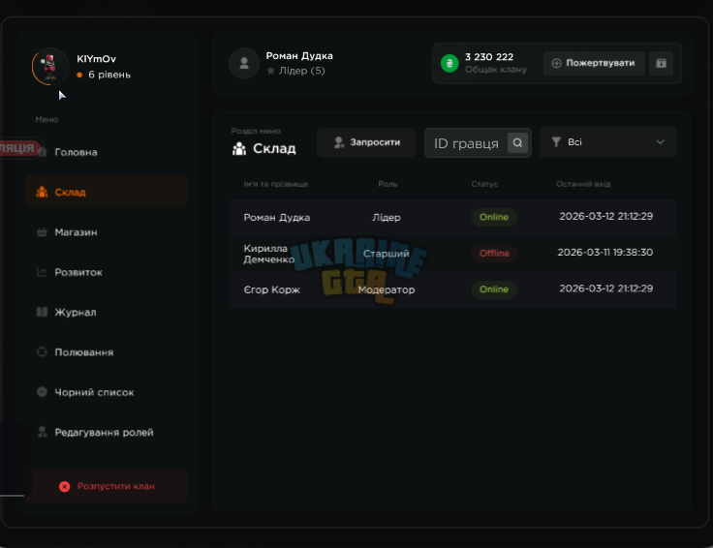Click Роман Дудка leader avatar icon
Viewport: 713px width, 548px height.
coord(244,63)
